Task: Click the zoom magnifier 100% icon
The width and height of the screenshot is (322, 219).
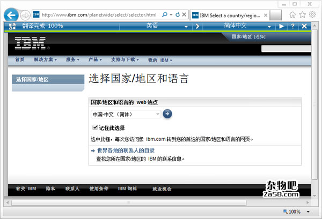Action: tap(286, 212)
